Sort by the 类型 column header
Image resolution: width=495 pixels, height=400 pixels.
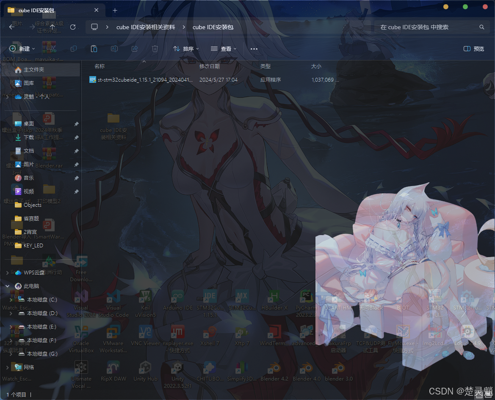[x=265, y=66]
